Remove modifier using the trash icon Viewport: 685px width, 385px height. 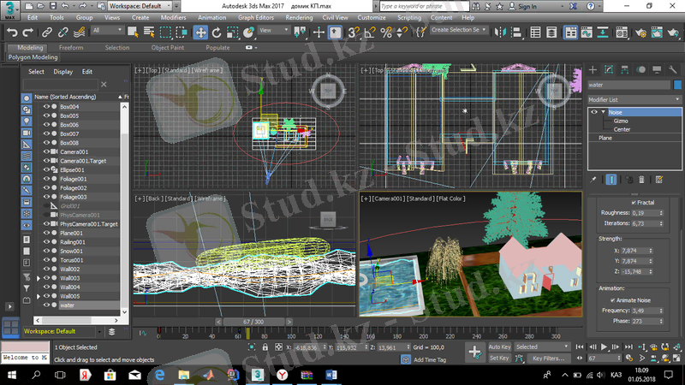[640, 179]
